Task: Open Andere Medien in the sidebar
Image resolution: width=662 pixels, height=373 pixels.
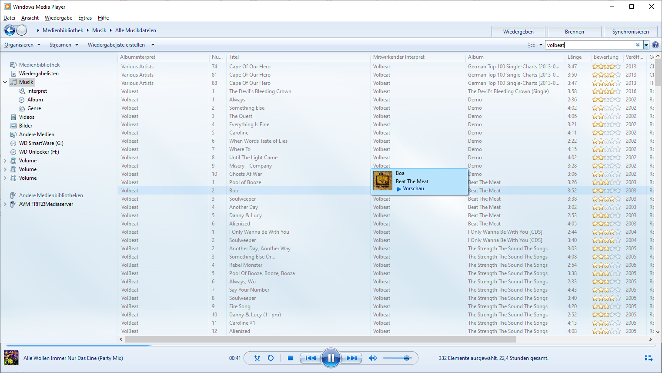Action: pos(37,134)
